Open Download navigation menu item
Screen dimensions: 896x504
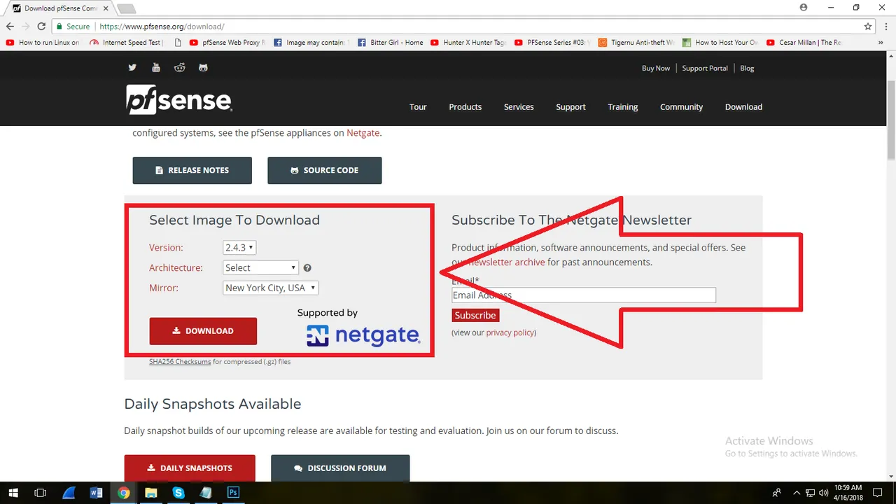743,107
